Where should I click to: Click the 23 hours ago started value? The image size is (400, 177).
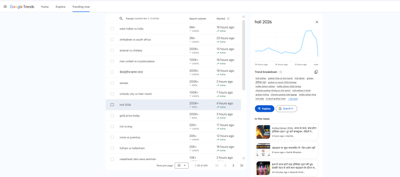[225, 38]
